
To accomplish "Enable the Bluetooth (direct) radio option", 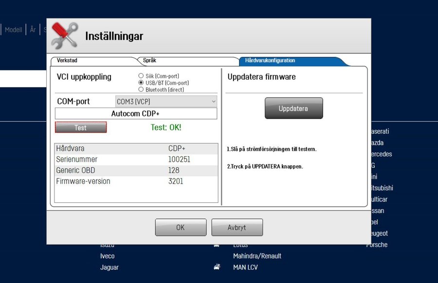I will pos(141,89).
